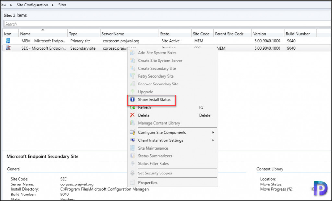Click the Primary site type cell
The image size is (332, 201).
coord(80,41)
